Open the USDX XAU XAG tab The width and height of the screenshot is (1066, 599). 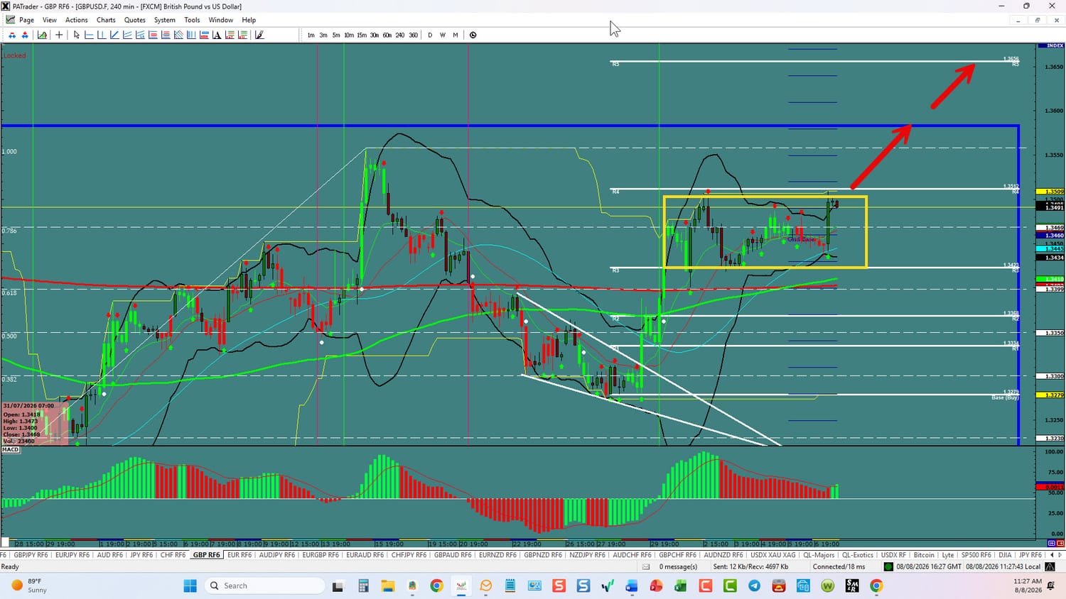[773, 555]
